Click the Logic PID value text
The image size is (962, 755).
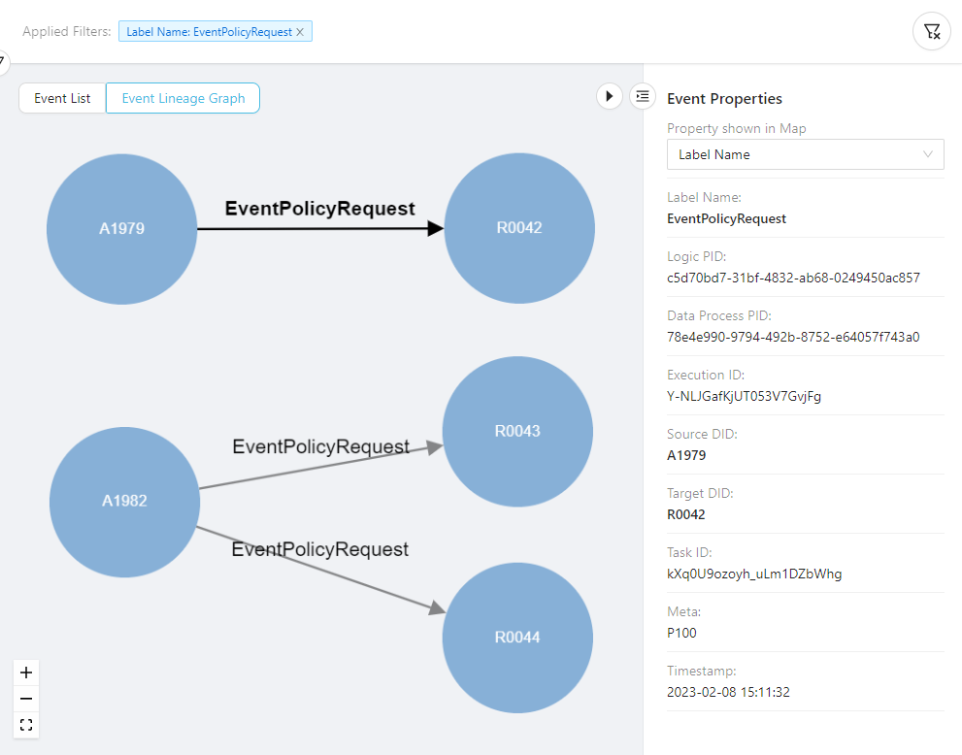click(x=793, y=278)
